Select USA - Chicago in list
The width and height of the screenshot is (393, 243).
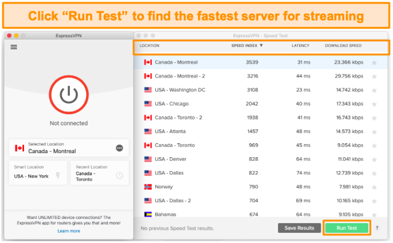tap(261, 103)
